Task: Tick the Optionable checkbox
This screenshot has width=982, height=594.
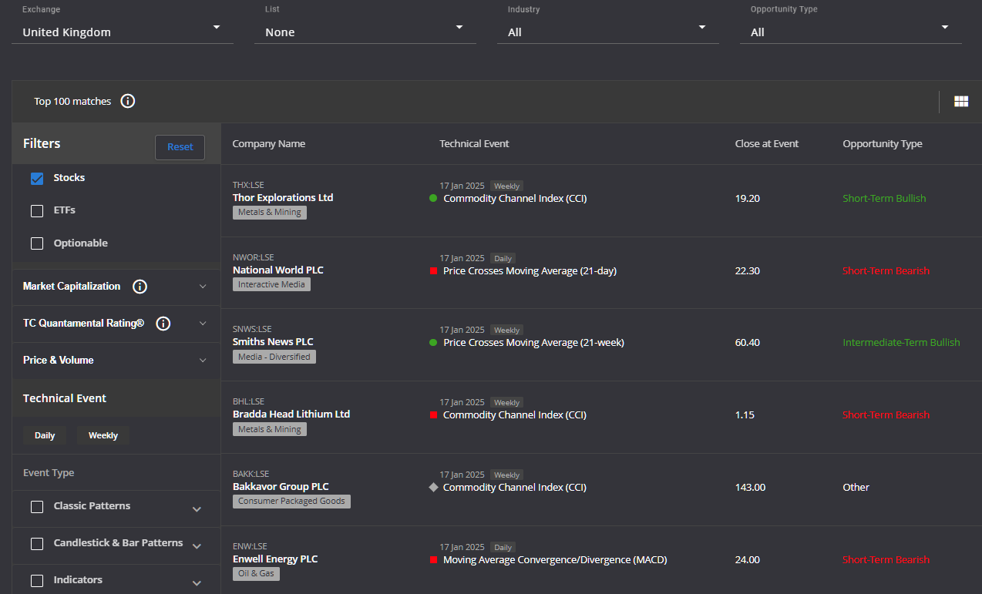Action: click(37, 243)
